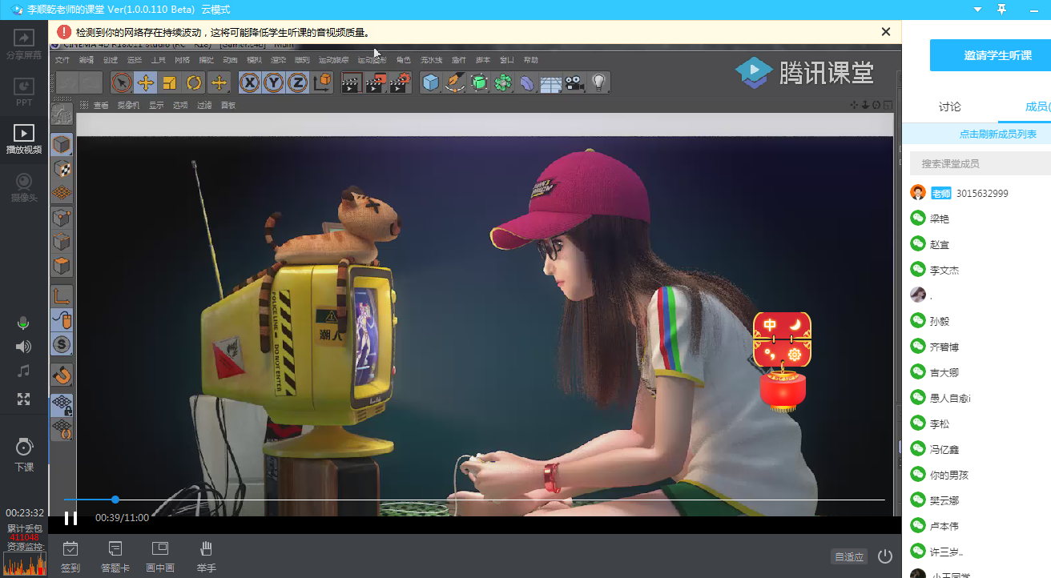The width and height of the screenshot is (1051, 578).
Task: Pause the video playback
Action: pos(70,518)
